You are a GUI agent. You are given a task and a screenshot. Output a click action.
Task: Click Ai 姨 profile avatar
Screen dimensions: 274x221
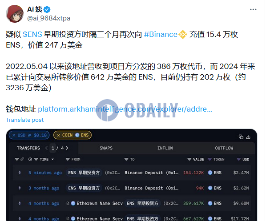coord(15,14)
